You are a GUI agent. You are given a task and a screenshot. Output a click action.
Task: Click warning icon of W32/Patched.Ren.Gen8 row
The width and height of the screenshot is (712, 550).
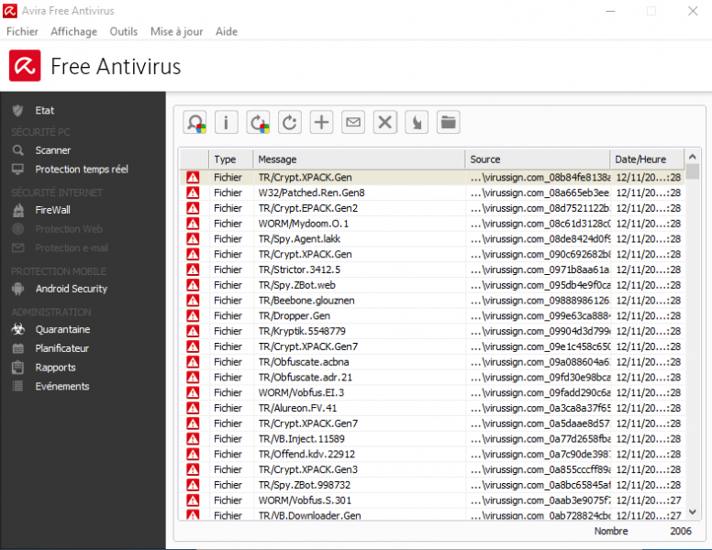pyautogui.click(x=193, y=192)
